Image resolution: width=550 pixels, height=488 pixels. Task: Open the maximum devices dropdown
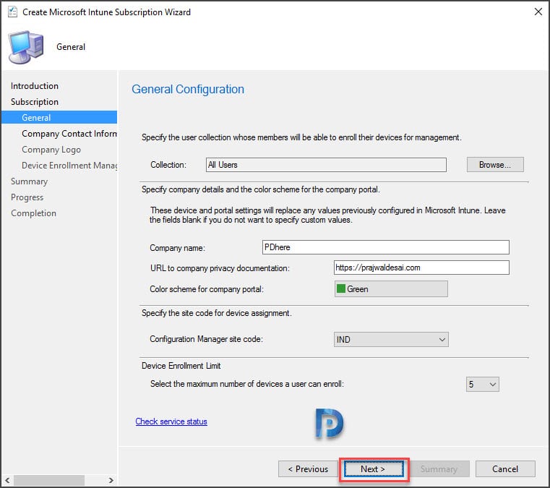click(482, 384)
